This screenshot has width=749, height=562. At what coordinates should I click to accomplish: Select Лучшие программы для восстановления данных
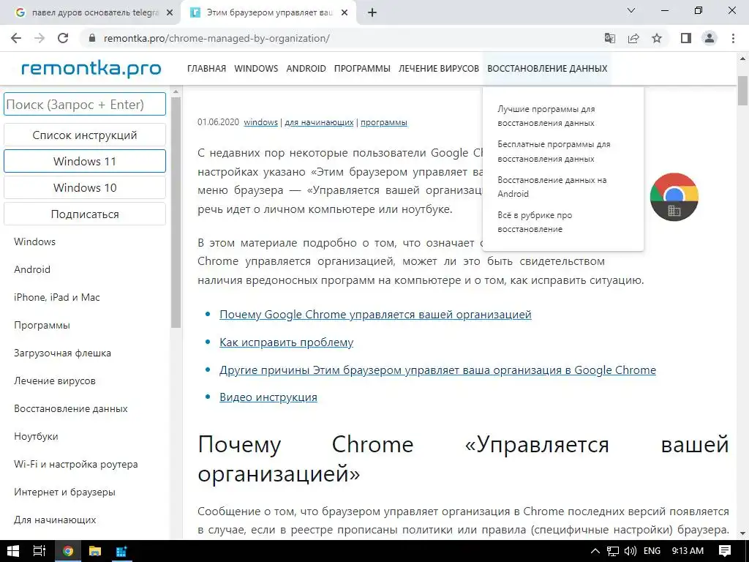click(546, 116)
